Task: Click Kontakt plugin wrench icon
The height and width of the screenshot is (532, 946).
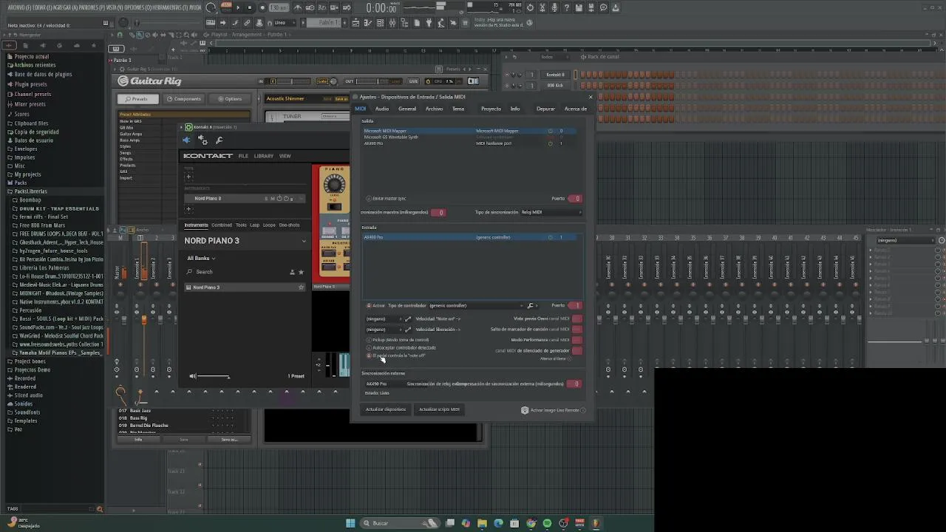Action: coord(219,140)
